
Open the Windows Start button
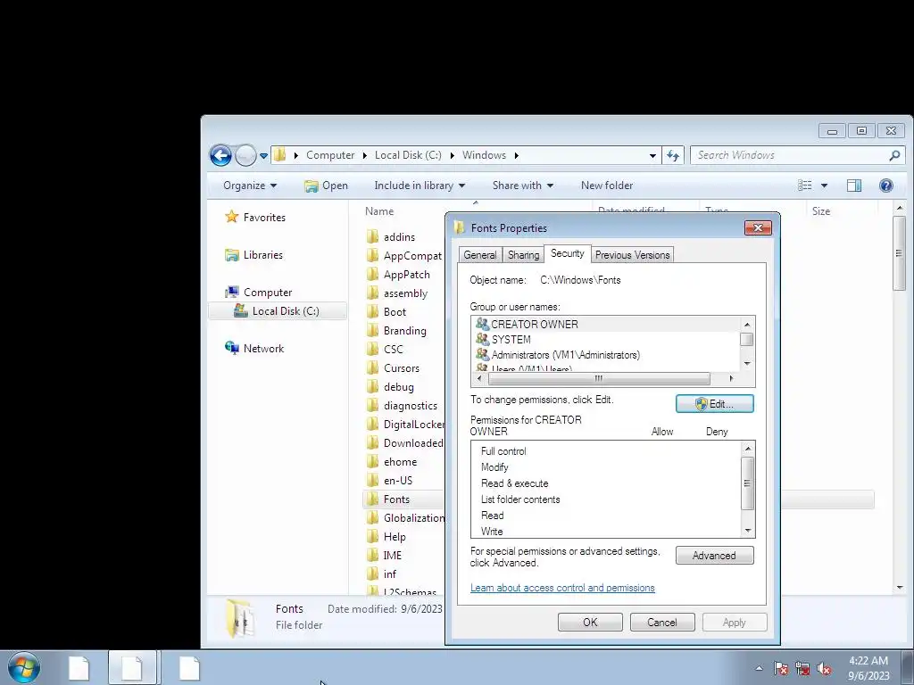click(24, 668)
